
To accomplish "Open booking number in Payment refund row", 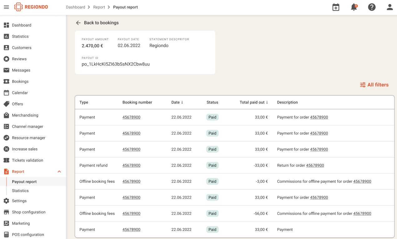I will tap(131, 165).
